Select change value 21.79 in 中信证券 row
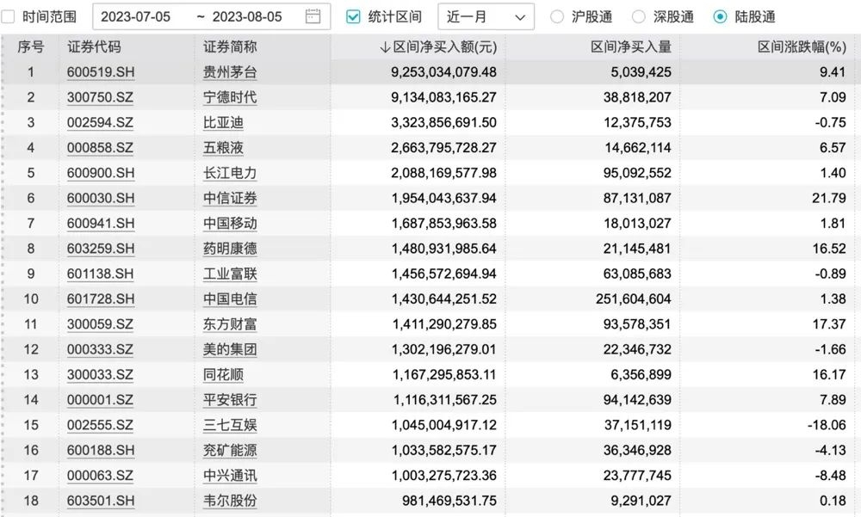 (x=829, y=198)
